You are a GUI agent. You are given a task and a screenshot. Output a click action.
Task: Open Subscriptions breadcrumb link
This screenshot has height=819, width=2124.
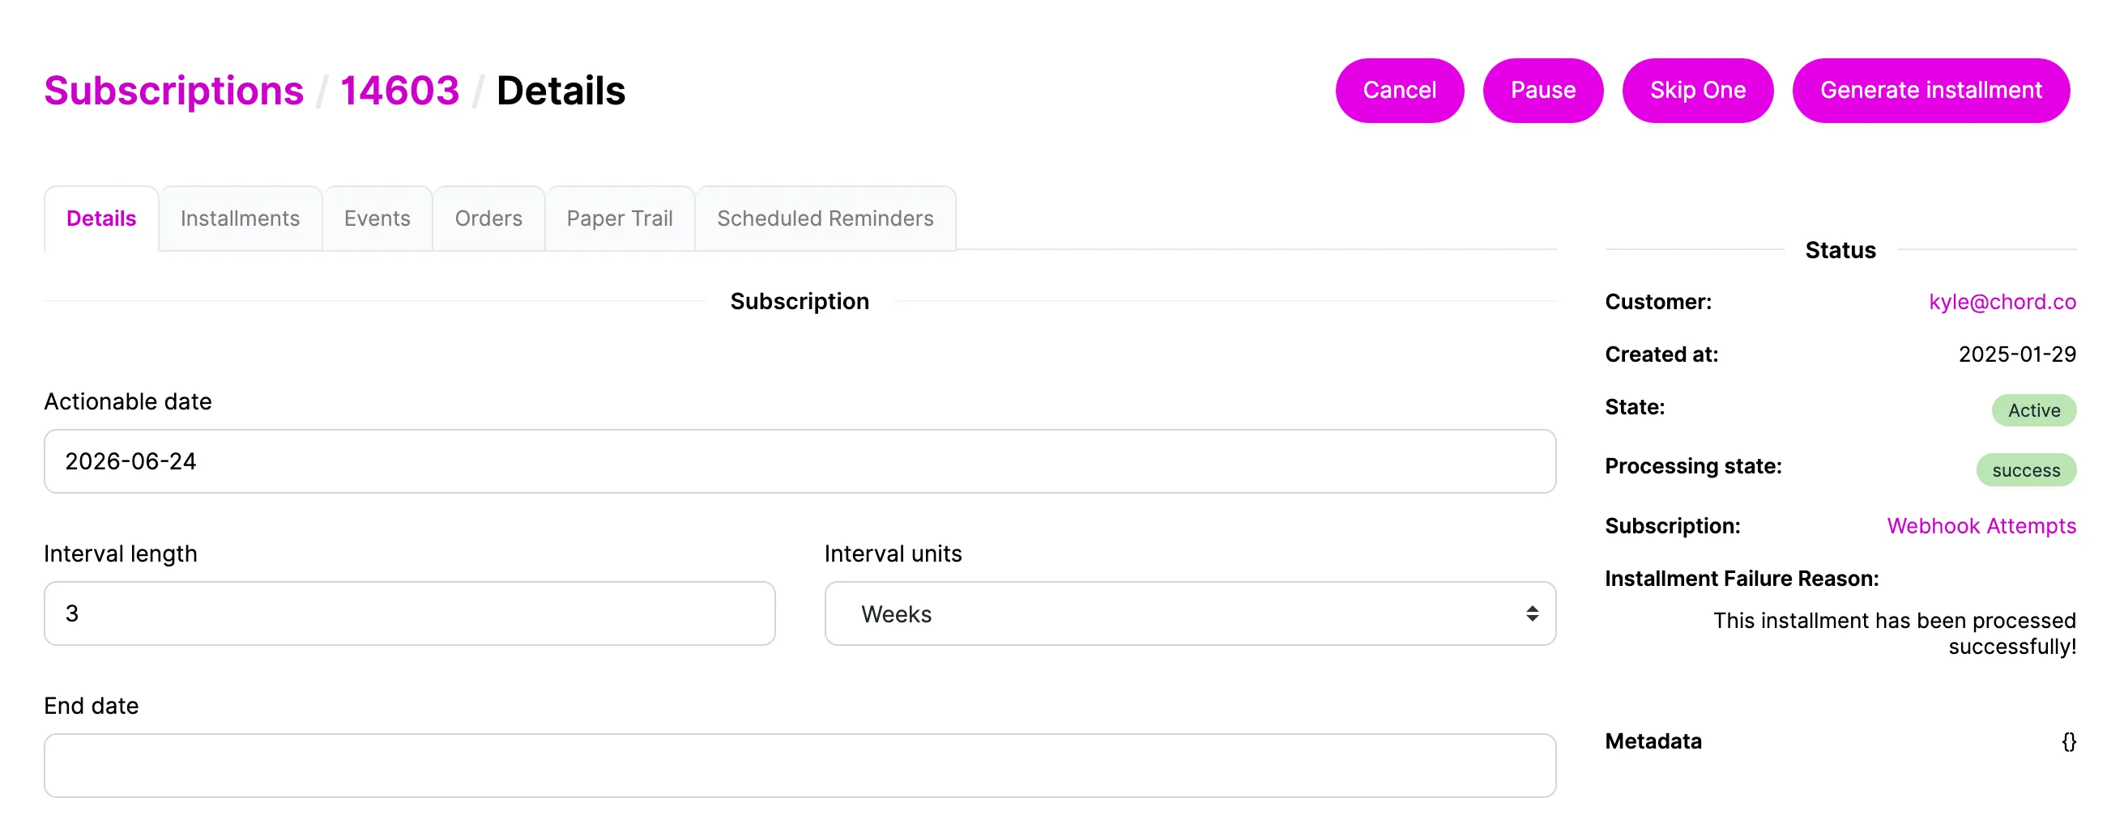[x=174, y=91]
